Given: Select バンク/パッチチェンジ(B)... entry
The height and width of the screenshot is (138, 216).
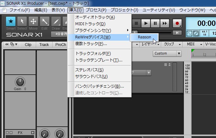Looking at the screenshot, I should coord(99,86).
